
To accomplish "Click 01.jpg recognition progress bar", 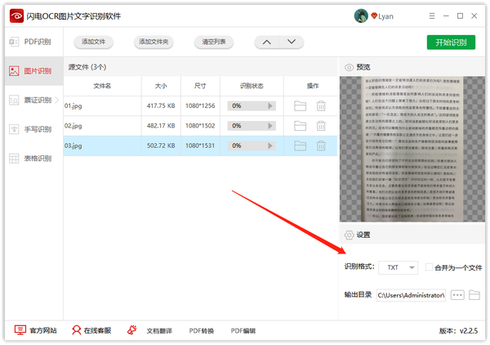I will [252, 105].
